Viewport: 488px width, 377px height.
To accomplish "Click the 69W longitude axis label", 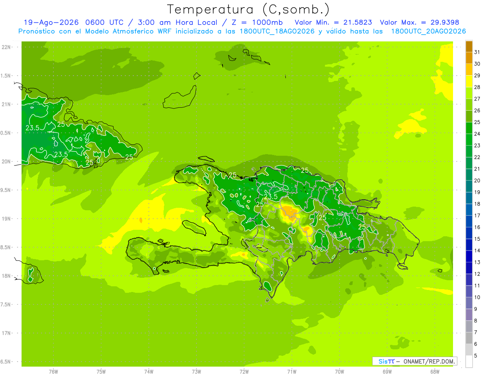I will [387, 372].
